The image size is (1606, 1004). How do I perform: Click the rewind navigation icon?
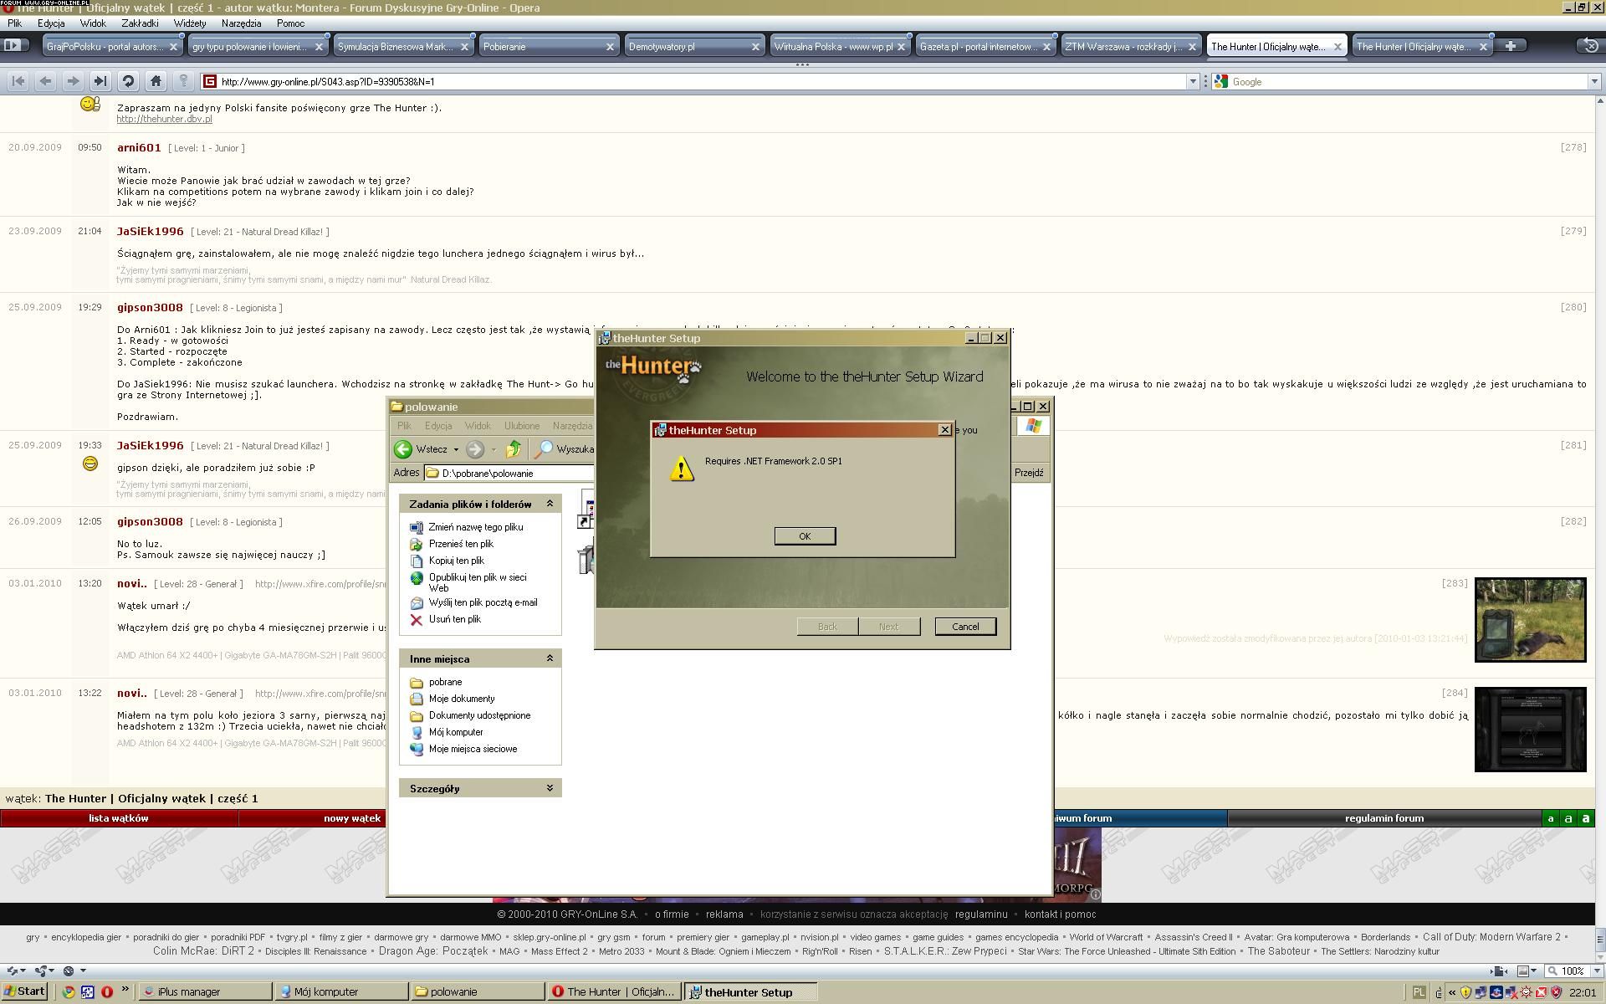click(x=18, y=81)
